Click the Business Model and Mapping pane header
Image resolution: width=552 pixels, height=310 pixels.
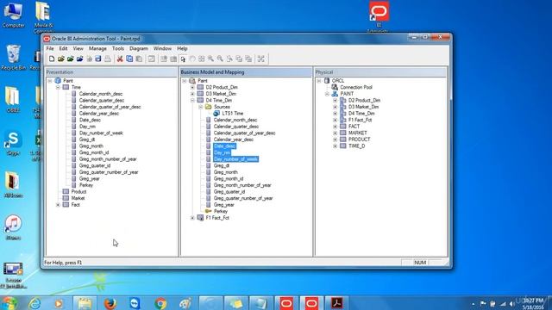(x=246, y=72)
